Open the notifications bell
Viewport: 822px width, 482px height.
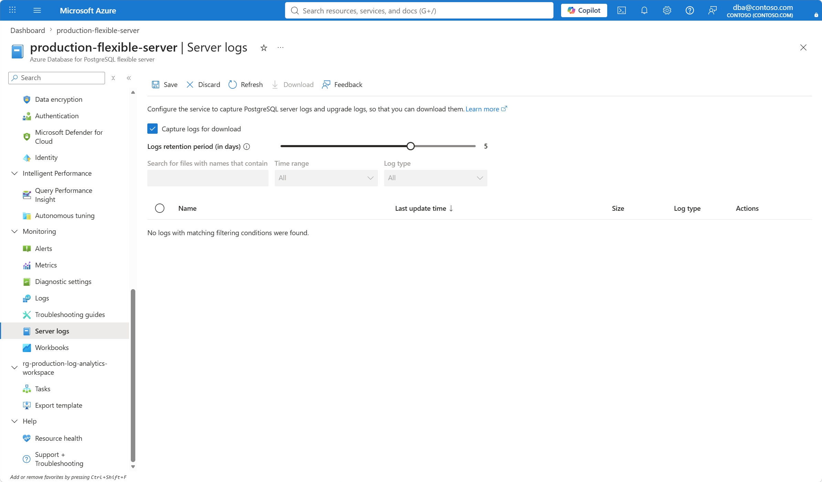644,10
